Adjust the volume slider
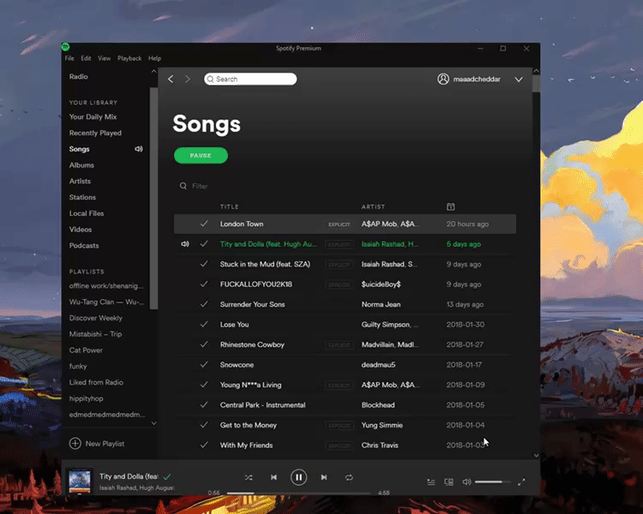The width and height of the screenshot is (643, 514). [492, 481]
